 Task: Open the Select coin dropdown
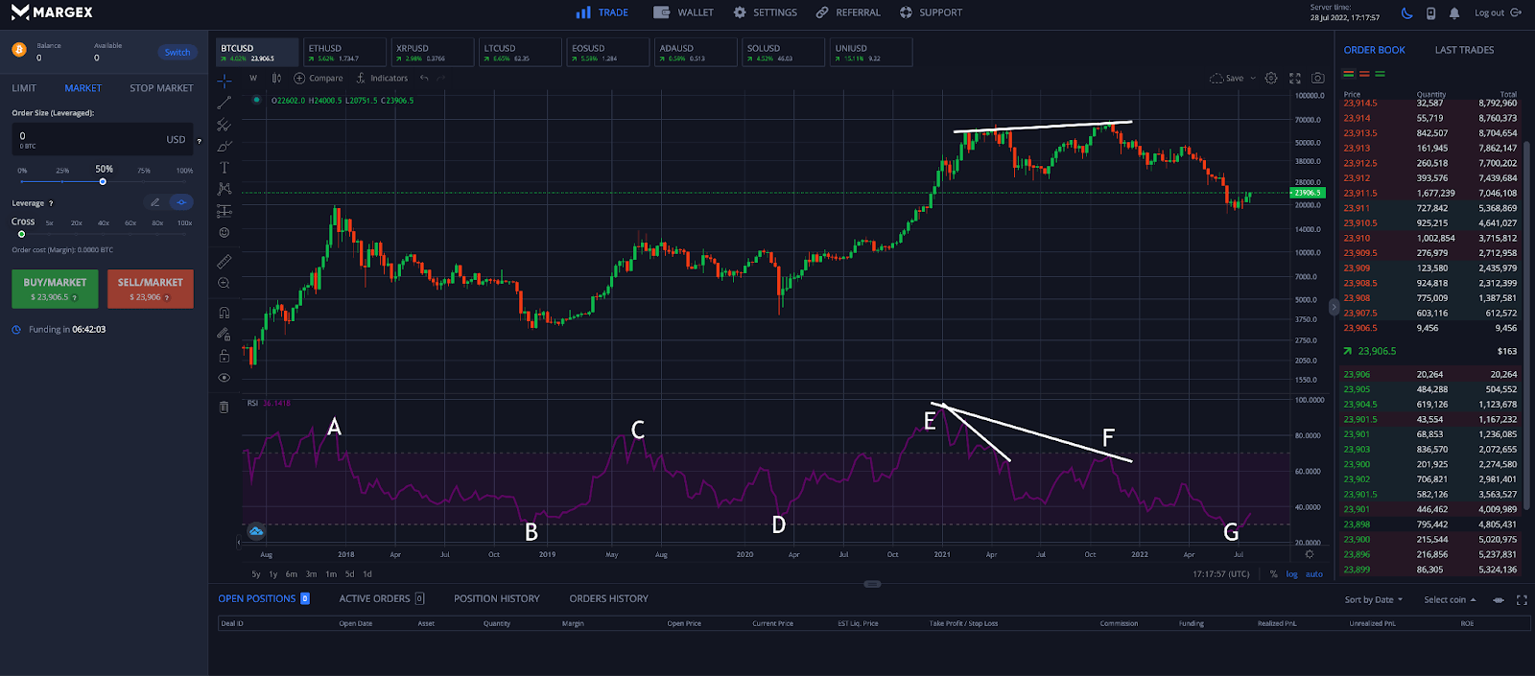[x=1449, y=600]
